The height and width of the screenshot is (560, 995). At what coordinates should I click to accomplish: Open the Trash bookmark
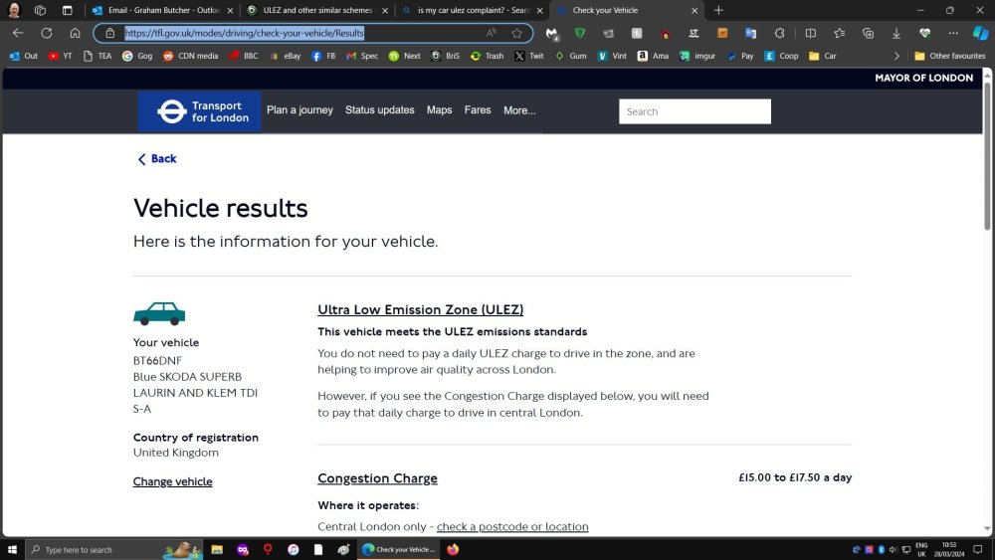pos(487,56)
